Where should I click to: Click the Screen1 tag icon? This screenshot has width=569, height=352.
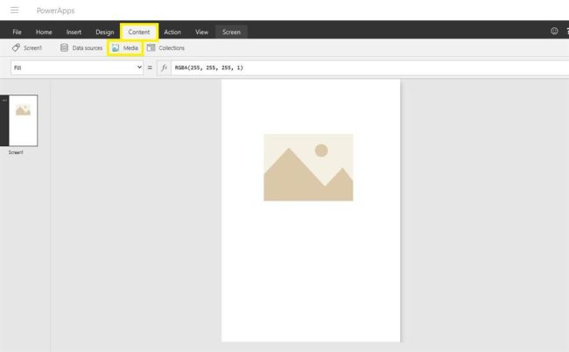point(16,47)
